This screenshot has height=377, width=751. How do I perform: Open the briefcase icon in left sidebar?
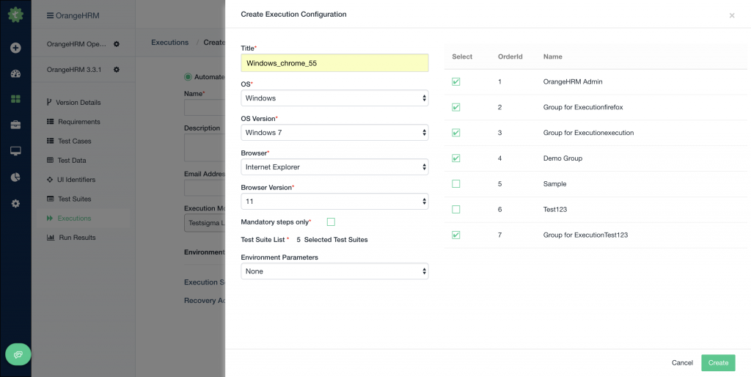tap(15, 125)
